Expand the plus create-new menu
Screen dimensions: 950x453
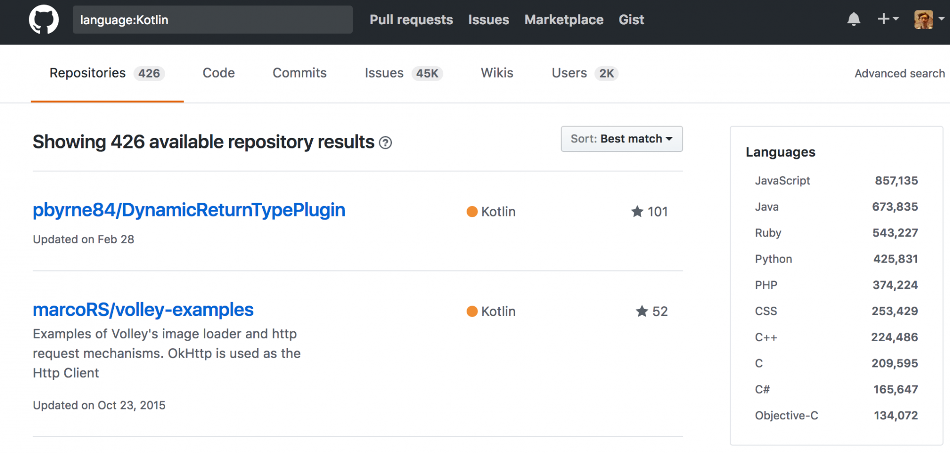point(888,19)
